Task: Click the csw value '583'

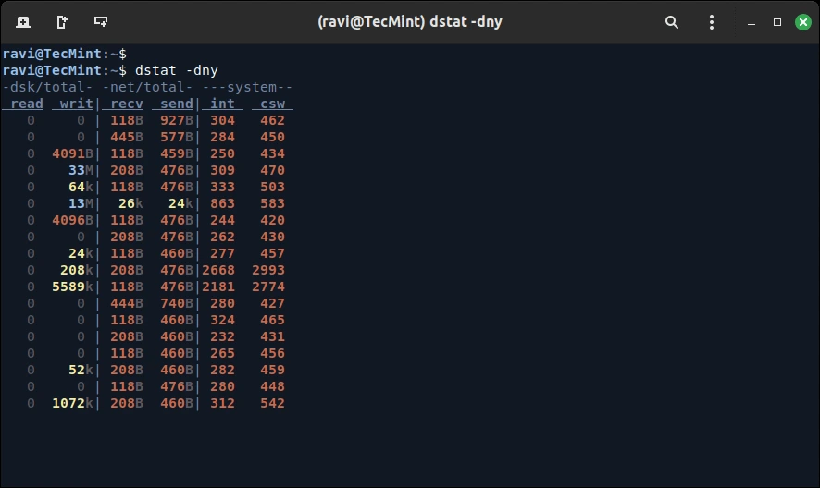Action: pyautogui.click(x=272, y=203)
